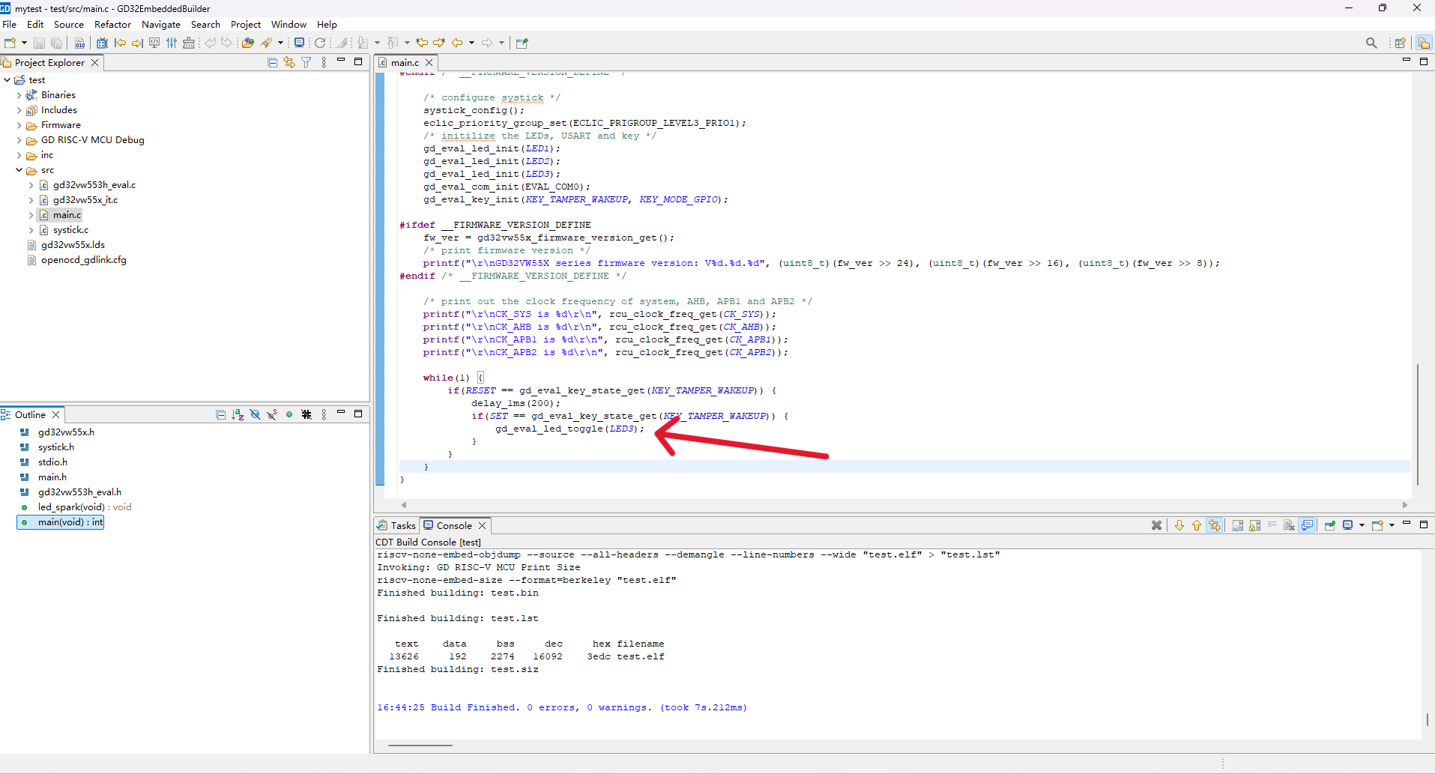Click the build (binary 010) toolbar icon

pyautogui.click(x=79, y=43)
